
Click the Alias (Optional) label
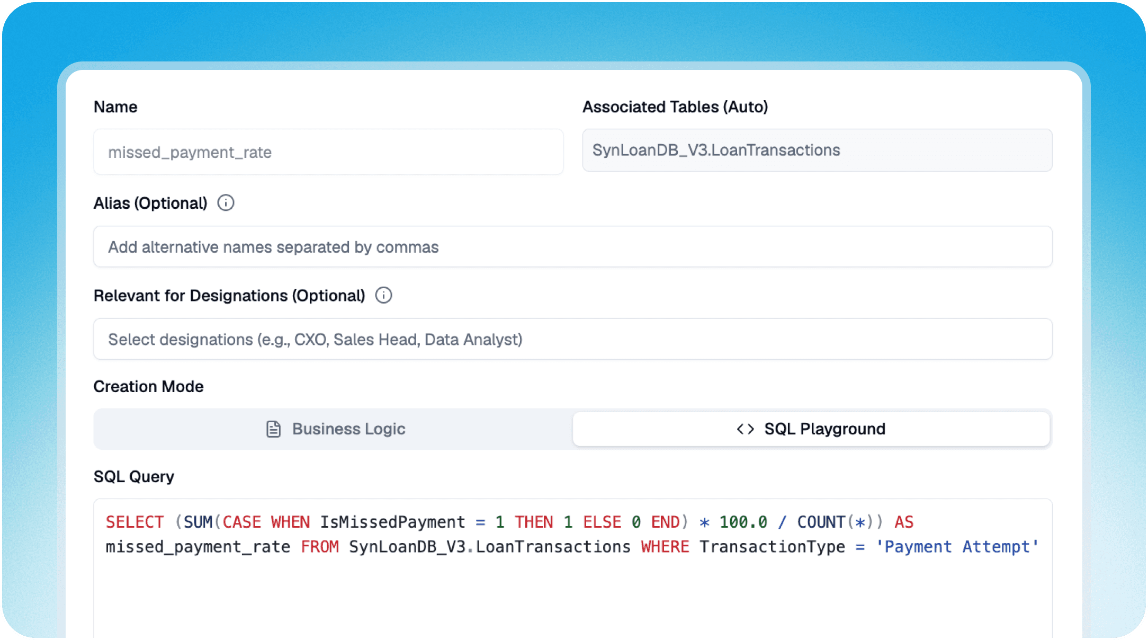150,203
